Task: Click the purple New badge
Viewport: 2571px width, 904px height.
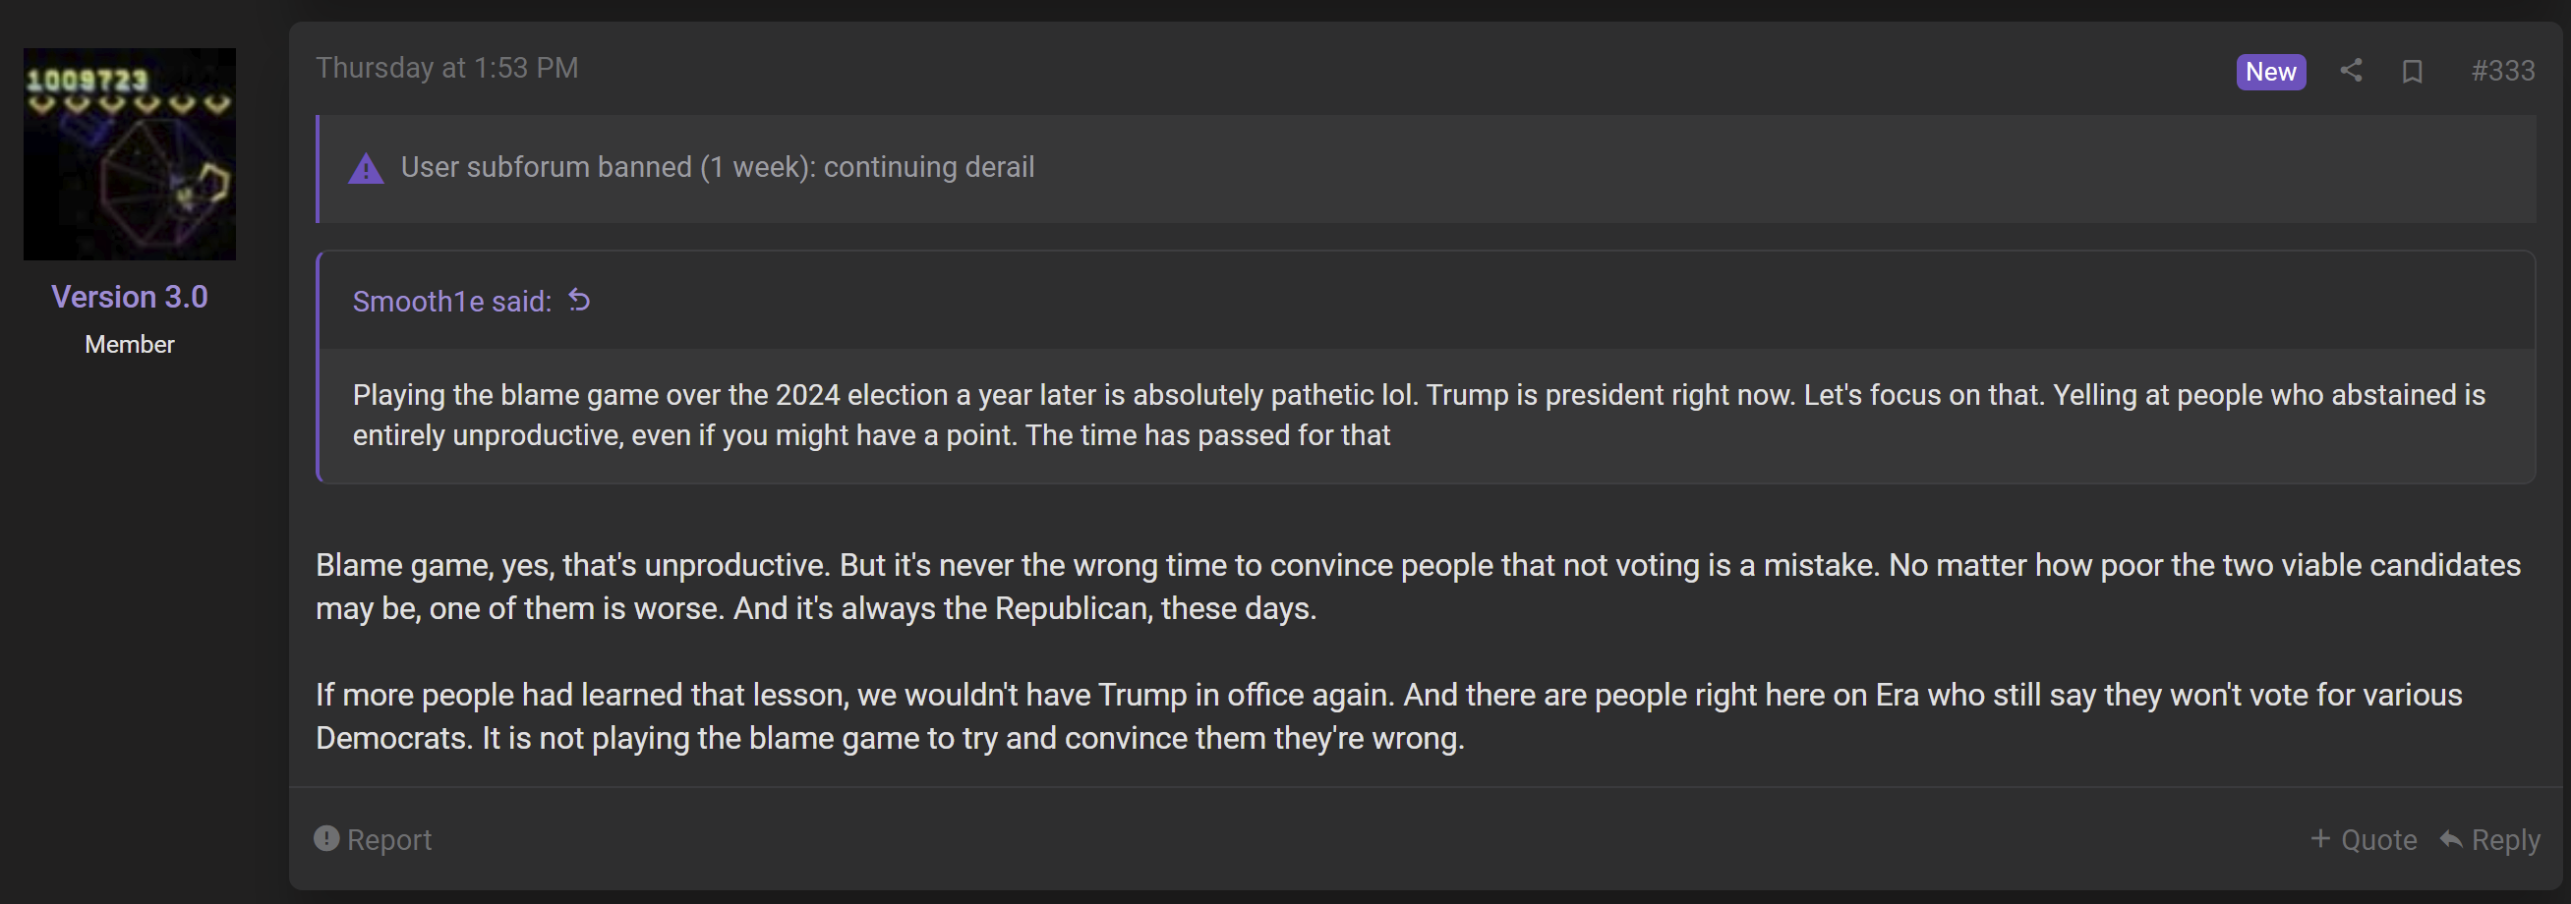Action: point(2270,72)
